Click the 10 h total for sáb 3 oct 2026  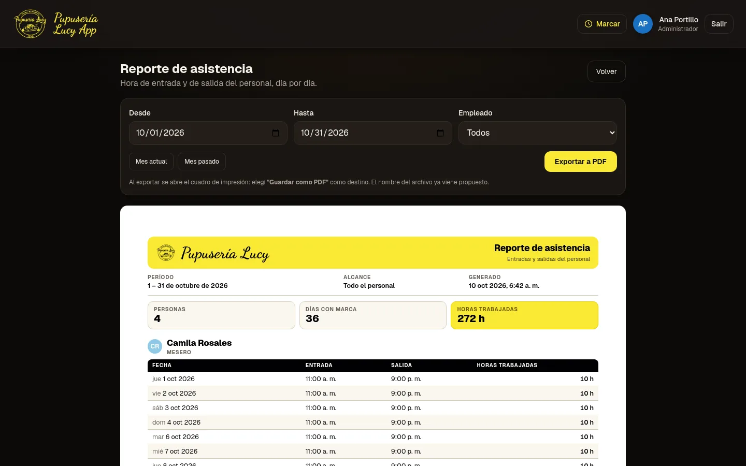(x=586, y=408)
